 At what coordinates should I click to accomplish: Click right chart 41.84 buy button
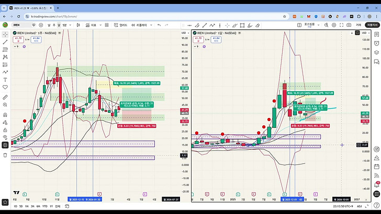pyautogui.click(x=216, y=40)
